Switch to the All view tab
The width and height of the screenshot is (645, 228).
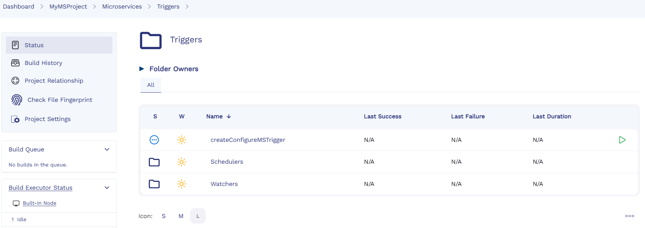tap(151, 85)
